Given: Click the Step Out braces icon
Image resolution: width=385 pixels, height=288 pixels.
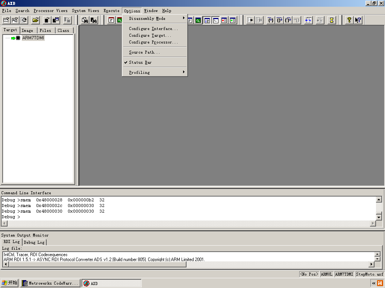Looking at the screenshot, I should [288, 20].
